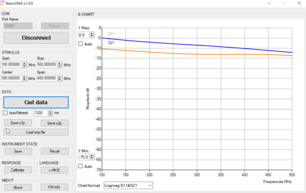306x193 pixels.
Task: Enable the AutoRefresh checkbox
Action: click(x=5, y=113)
